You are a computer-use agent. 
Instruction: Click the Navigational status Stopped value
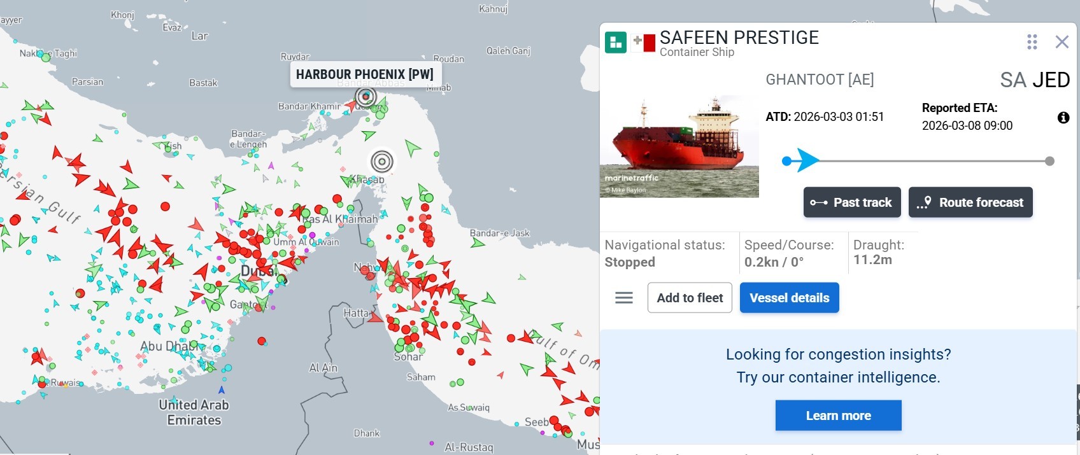(x=630, y=262)
